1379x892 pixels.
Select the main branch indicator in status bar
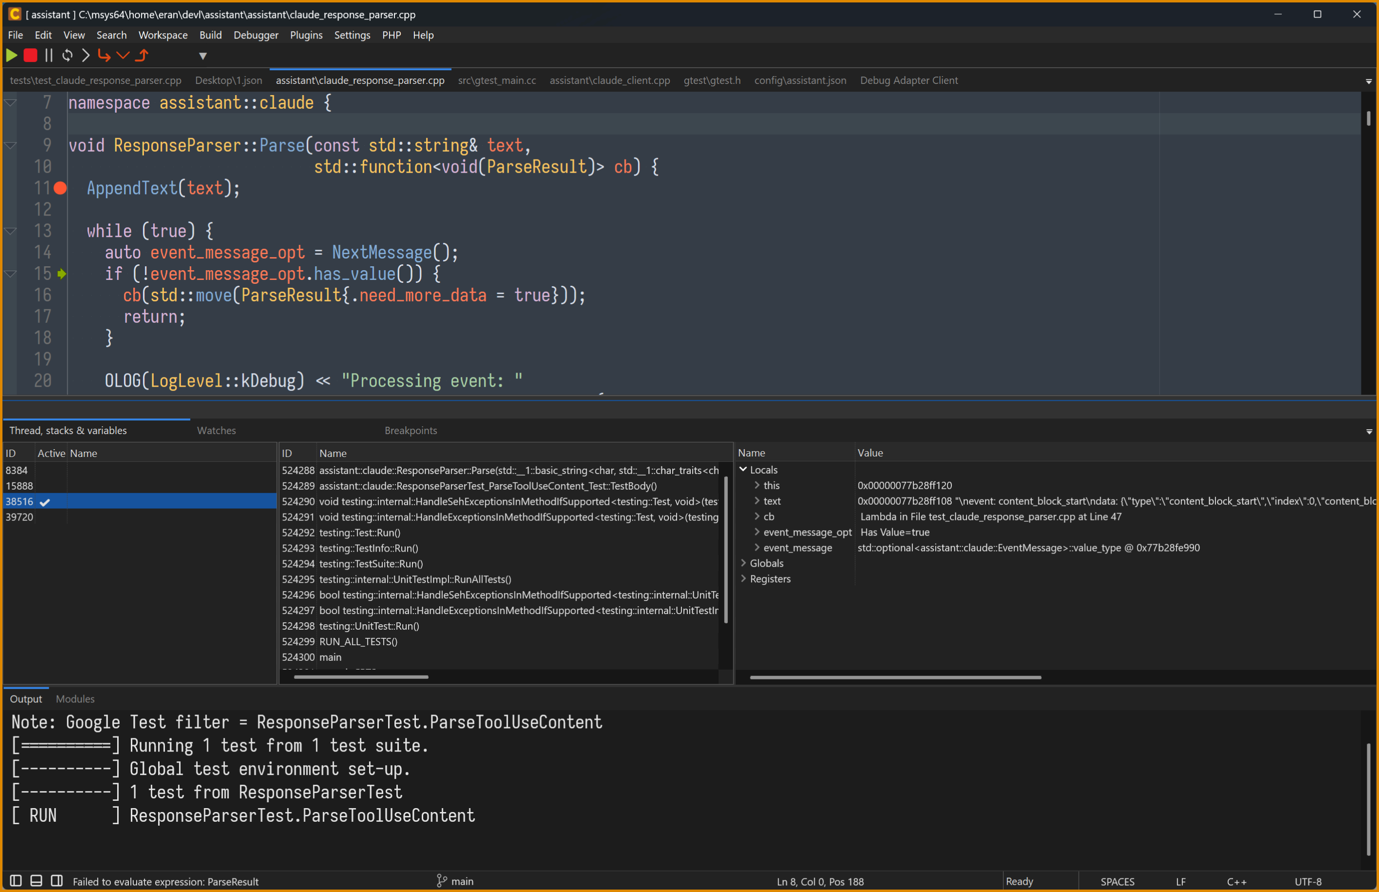click(455, 881)
